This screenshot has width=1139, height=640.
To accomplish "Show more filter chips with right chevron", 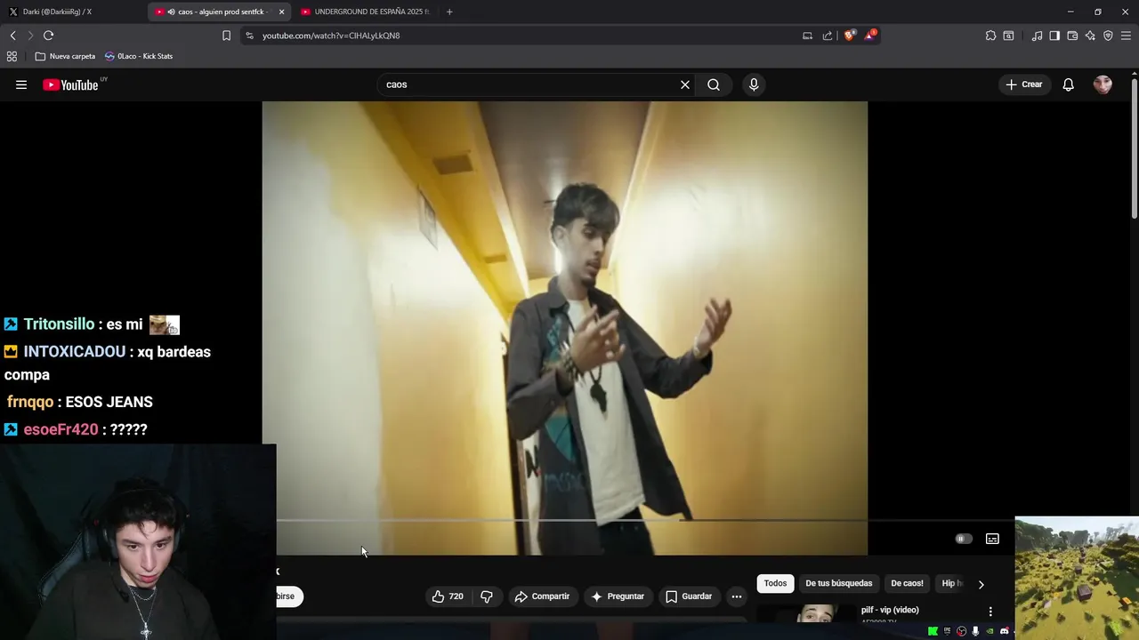I will point(981,584).
